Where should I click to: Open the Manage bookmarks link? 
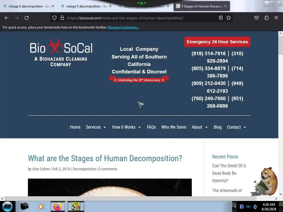pyautogui.click(x=124, y=27)
